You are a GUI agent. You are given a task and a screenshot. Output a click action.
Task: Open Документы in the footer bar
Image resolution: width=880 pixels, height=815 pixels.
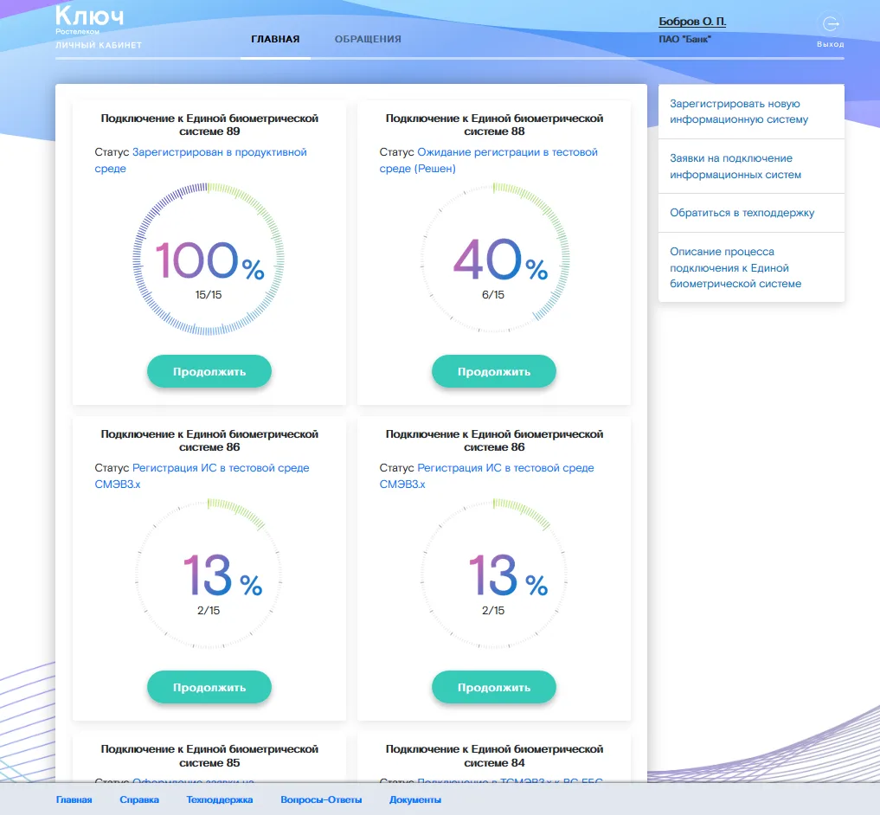pos(415,799)
